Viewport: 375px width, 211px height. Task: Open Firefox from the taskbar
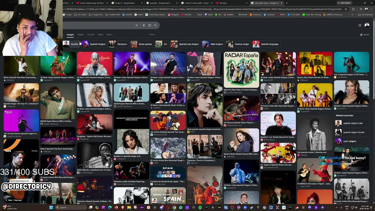tap(116, 207)
